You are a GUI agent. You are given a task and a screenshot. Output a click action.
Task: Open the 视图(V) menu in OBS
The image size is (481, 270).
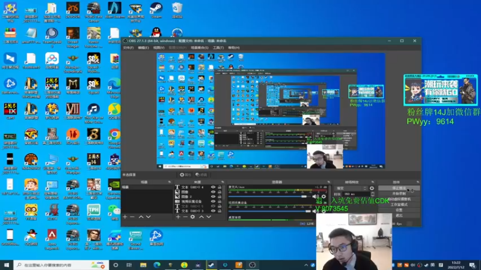coord(159,48)
